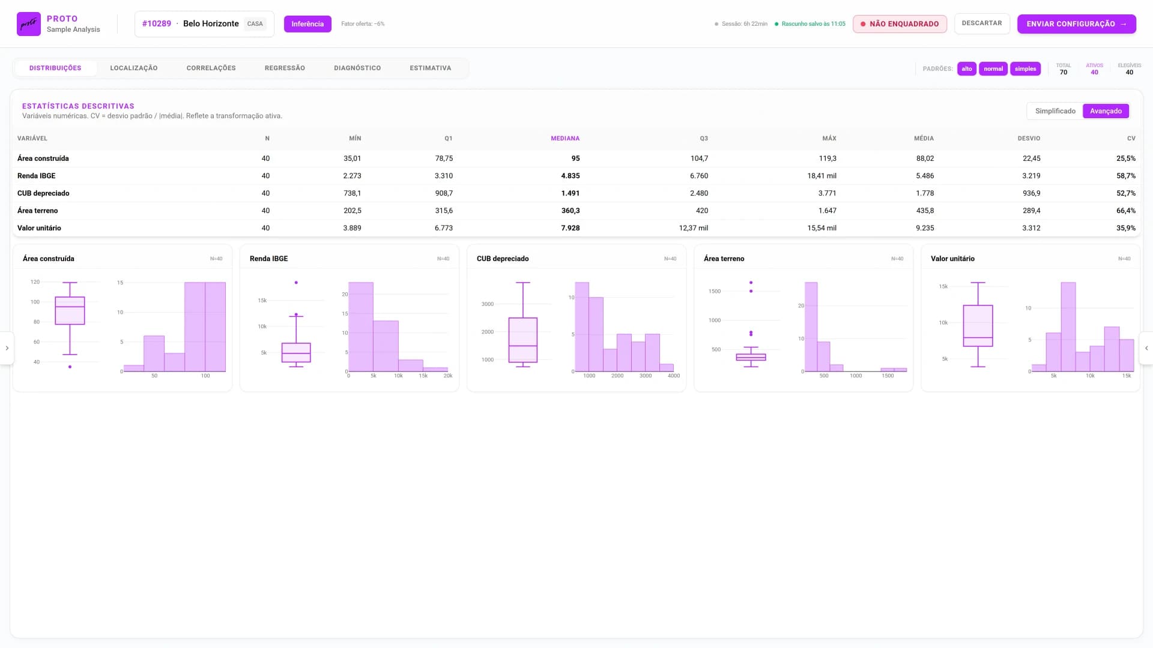Image resolution: width=1153 pixels, height=648 pixels.
Task: Select the Renda IBGE table row
Action: click(576, 176)
